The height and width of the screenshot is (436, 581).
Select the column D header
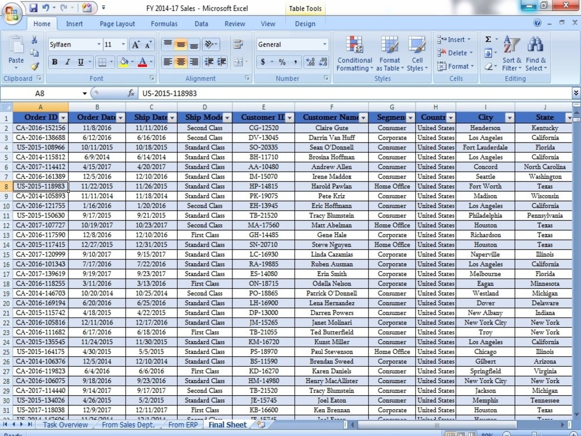(205, 107)
